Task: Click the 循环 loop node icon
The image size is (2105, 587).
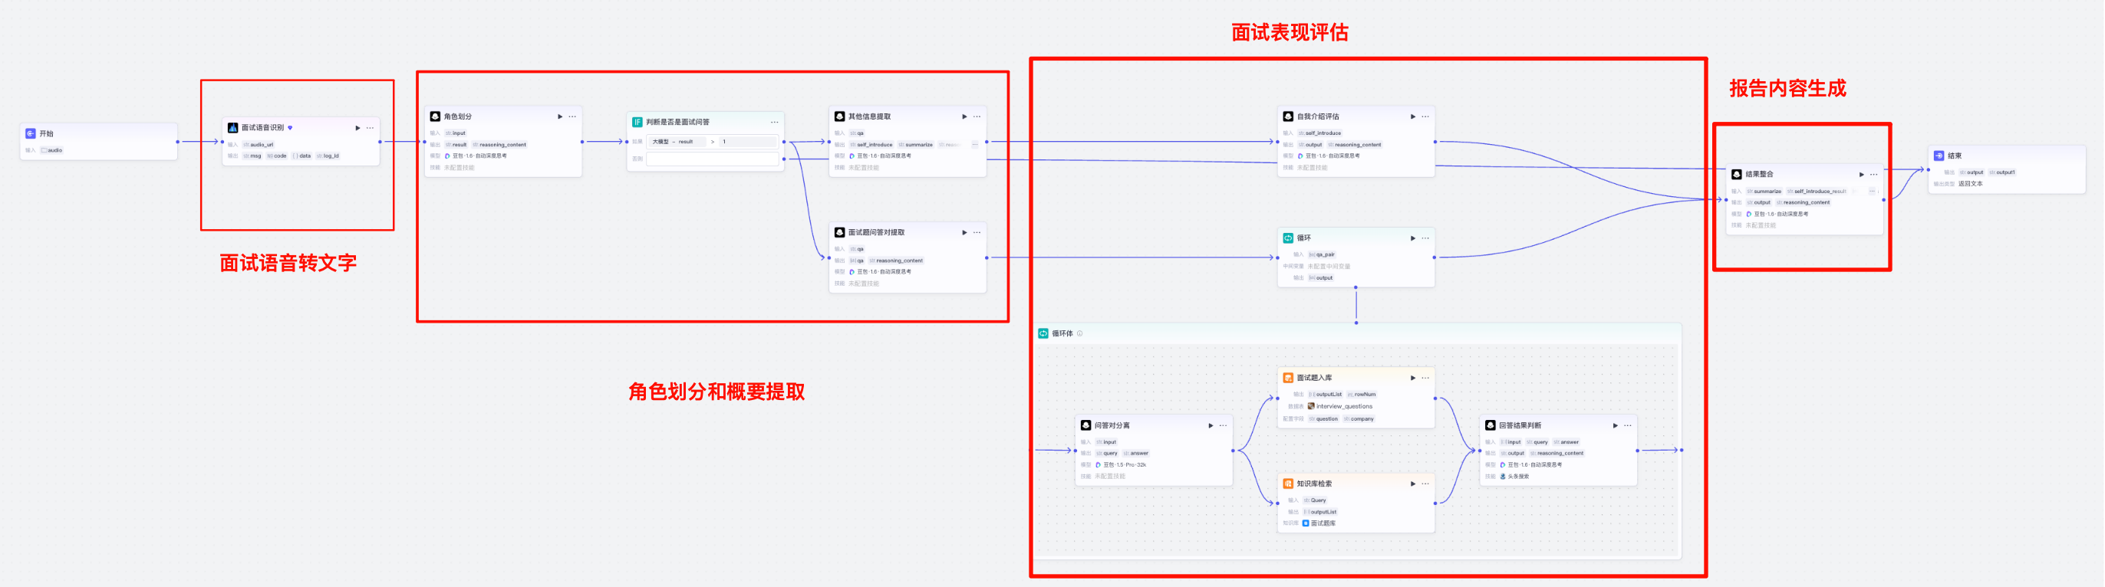Action: click(x=1288, y=238)
